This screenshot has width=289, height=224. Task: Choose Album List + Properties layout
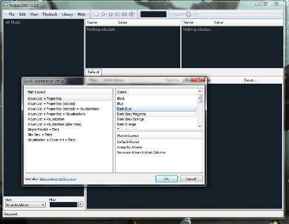[x=69, y=99]
